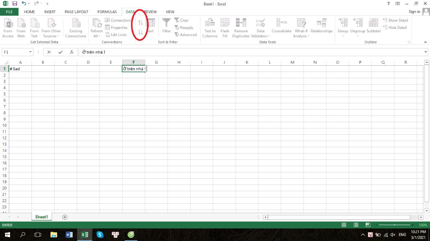Open What-If Analysis menu

(x=301, y=28)
